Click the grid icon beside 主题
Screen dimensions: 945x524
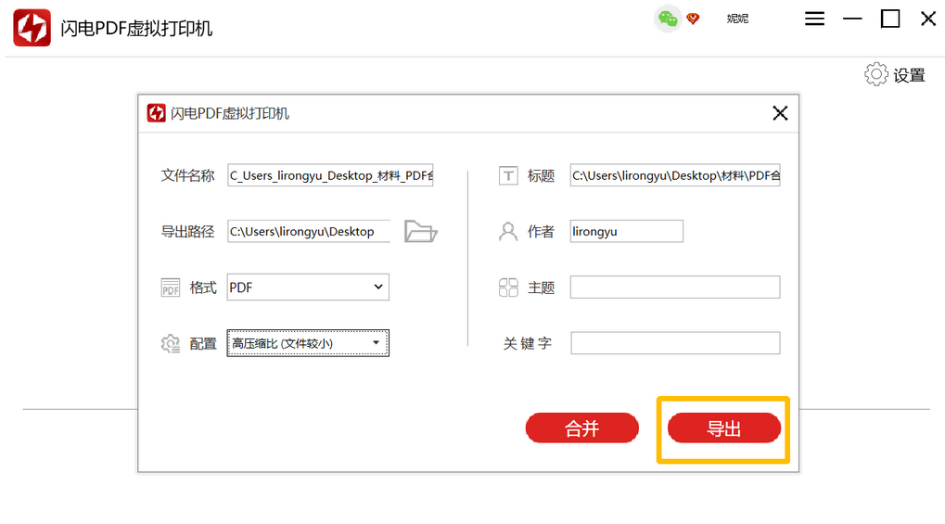[508, 288]
